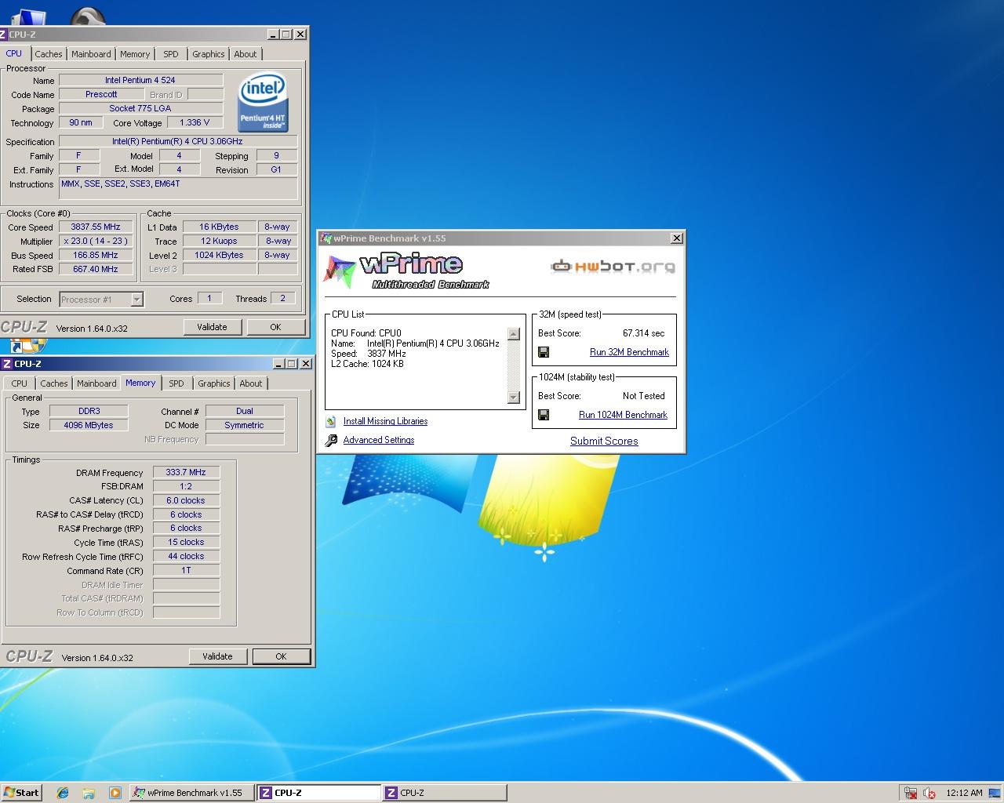
Task: Click the Advanced Settings key icon
Action: click(331, 440)
